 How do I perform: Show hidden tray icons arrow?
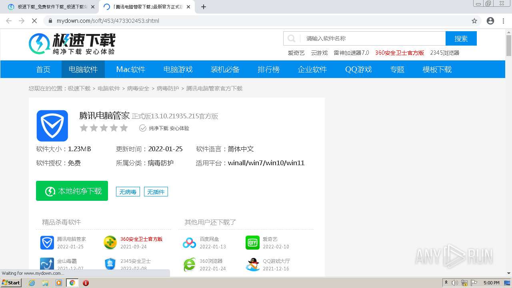pos(446,283)
